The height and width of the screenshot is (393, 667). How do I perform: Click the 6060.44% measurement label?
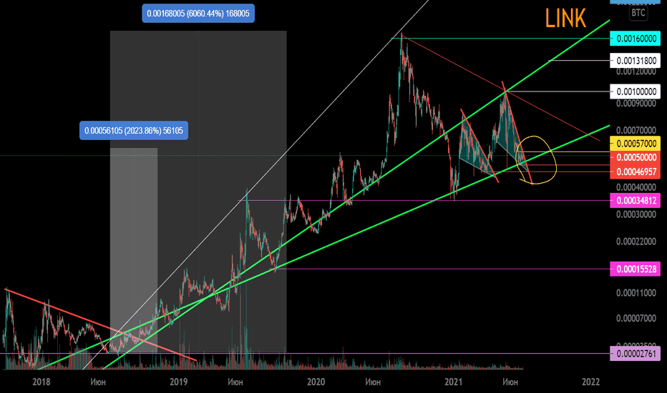click(198, 14)
